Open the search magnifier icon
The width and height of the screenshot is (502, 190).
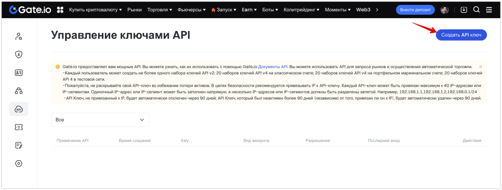[x=477, y=10]
